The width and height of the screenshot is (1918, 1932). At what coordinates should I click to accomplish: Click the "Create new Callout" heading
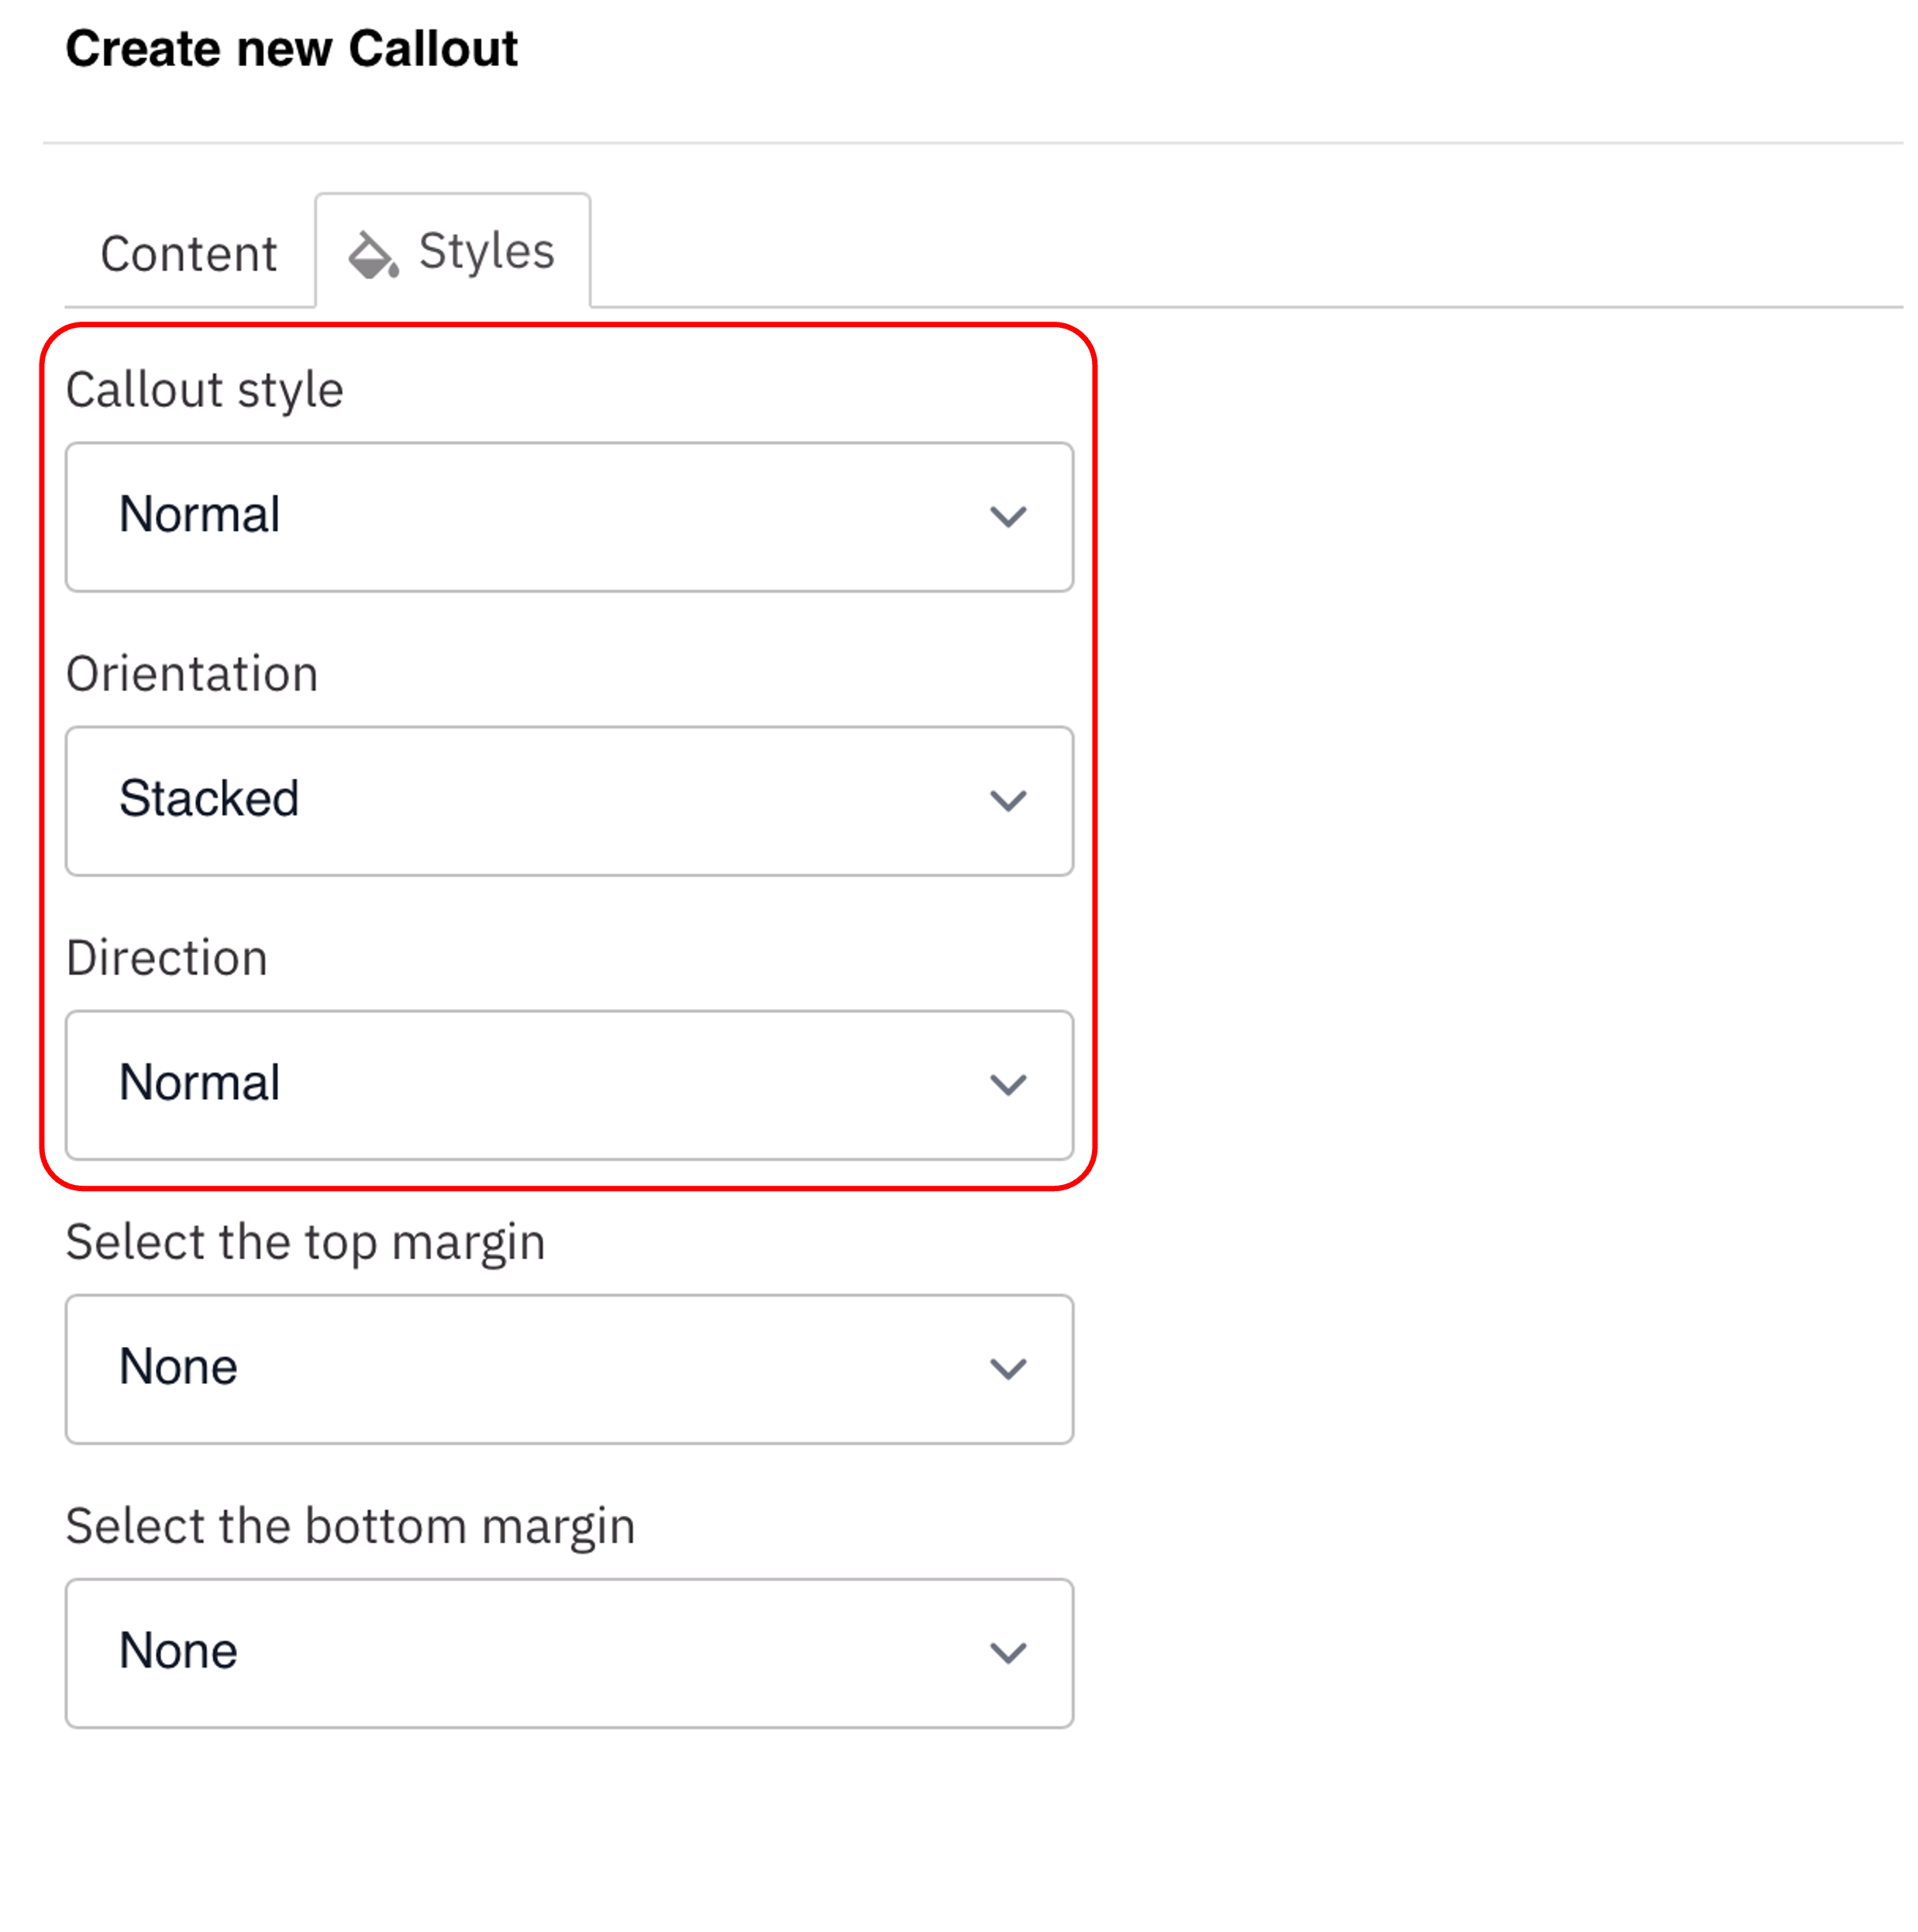[x=291, y=49]
